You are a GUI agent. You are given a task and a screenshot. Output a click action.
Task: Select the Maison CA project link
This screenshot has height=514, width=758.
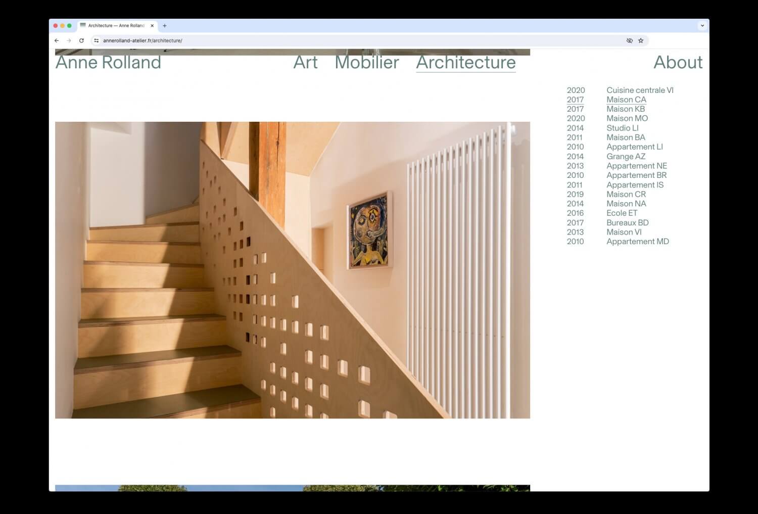(x=626, y=100)
